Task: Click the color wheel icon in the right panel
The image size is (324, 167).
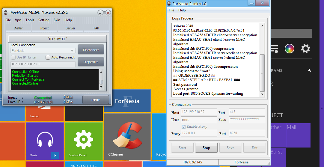Action: tap(290, 49)
